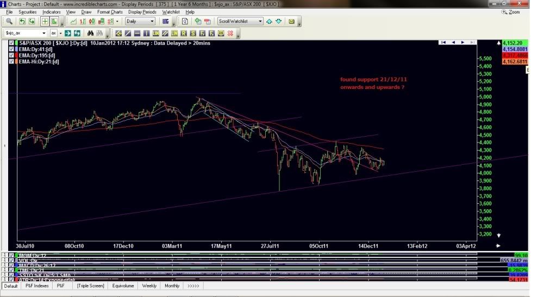The height and width of the screenshot is (297, 556).
Task: Toggle the VOL:Dy indicator checkbox
Action: [11, 260]
